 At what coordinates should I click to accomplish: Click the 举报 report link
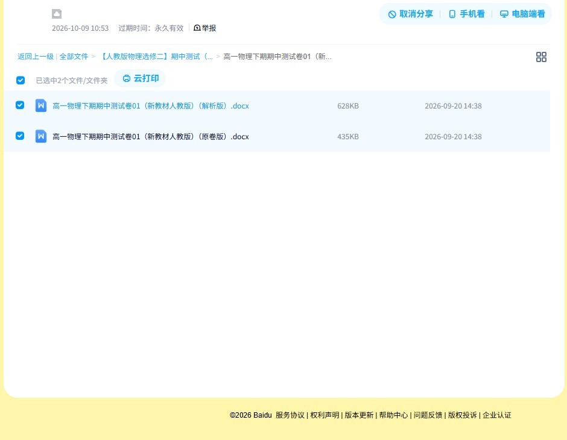(204, 28)
